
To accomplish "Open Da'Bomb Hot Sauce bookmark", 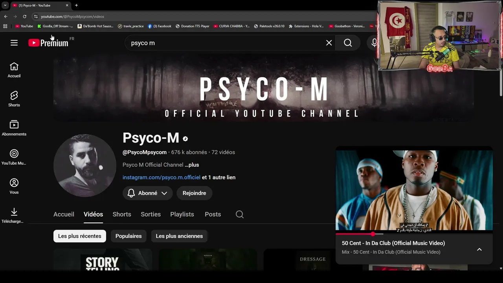I will pyautogui.click(x=96, y=26).
